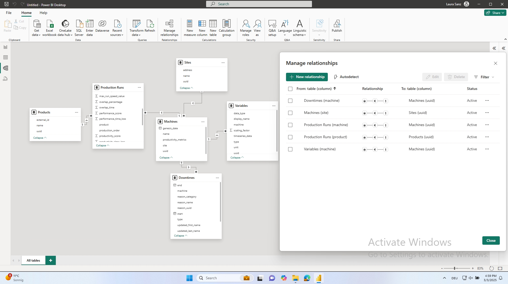Open Q&A setup
Screen dimensions: 508x284
click(272, 28)
